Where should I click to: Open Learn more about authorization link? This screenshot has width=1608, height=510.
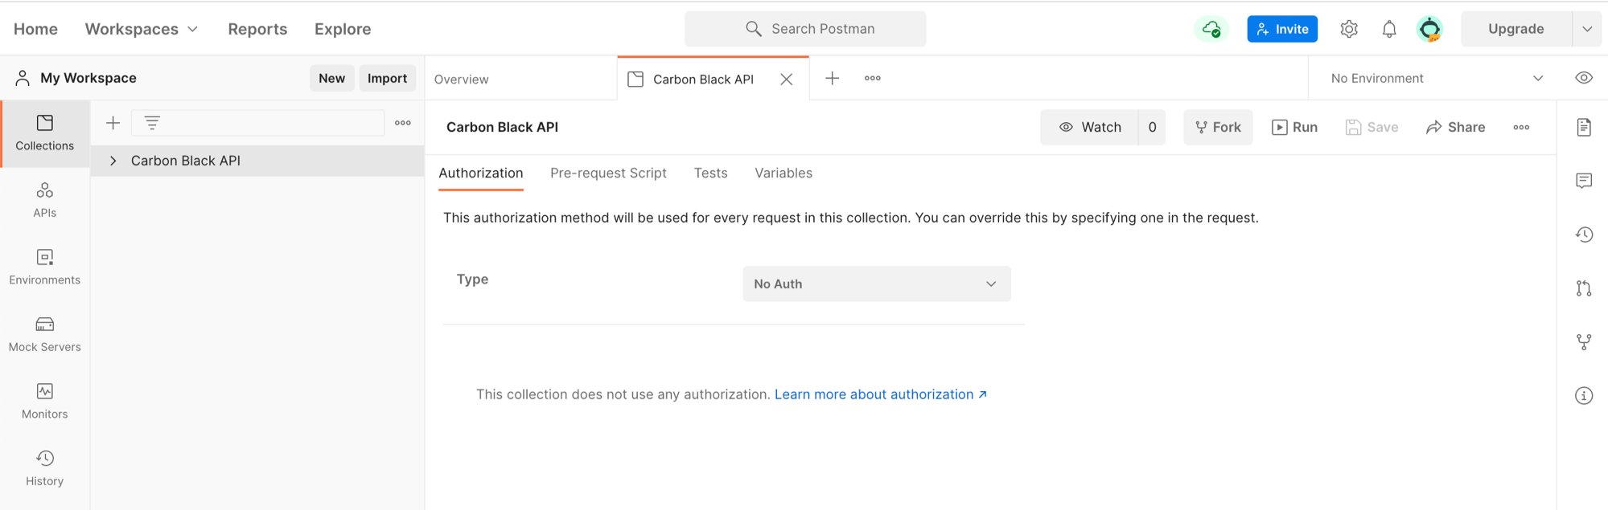[881, 394]
